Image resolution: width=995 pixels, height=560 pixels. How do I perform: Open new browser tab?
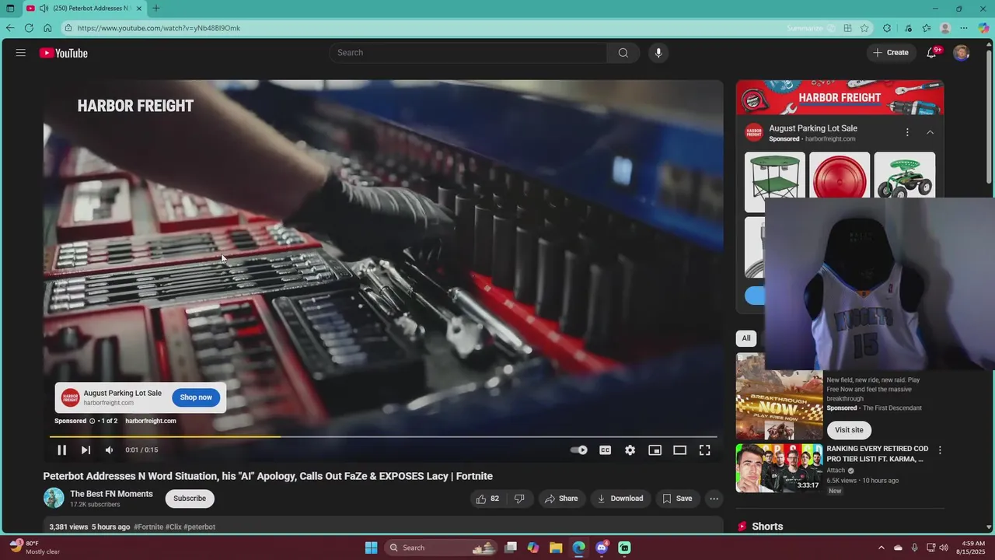pos(156,9)
